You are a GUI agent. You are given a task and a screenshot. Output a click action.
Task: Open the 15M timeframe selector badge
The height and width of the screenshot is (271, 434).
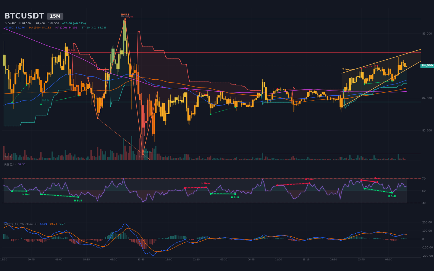click(55, 16)
